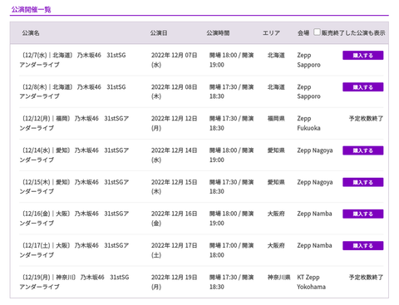The width and height of the screenshot is (399, 305).
Task: Click date 2022年 12月 14日 (水)
Action: 174,155
